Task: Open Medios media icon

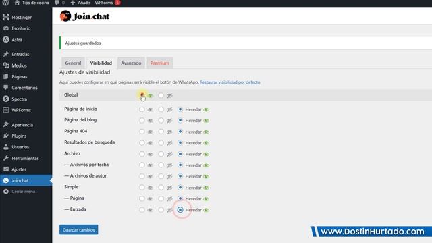Action: [x=6, y=65]
